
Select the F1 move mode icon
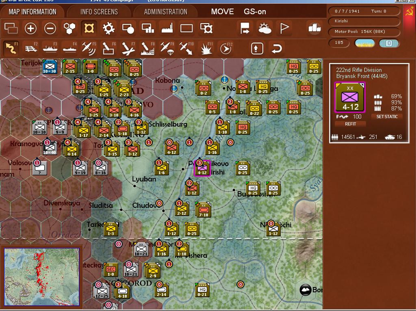pos(11,49)
